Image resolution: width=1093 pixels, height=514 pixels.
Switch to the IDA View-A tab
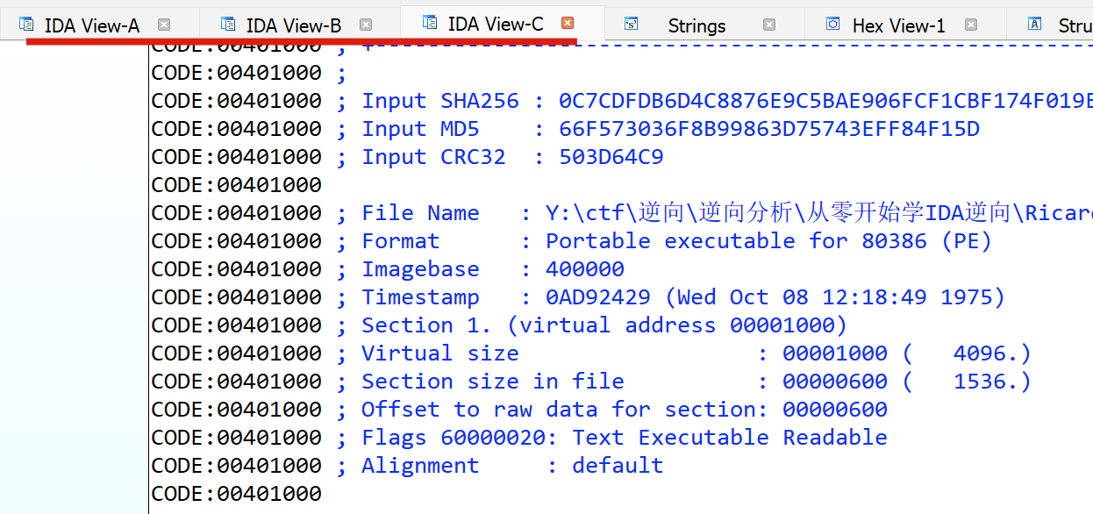click(x=92, y=25)
